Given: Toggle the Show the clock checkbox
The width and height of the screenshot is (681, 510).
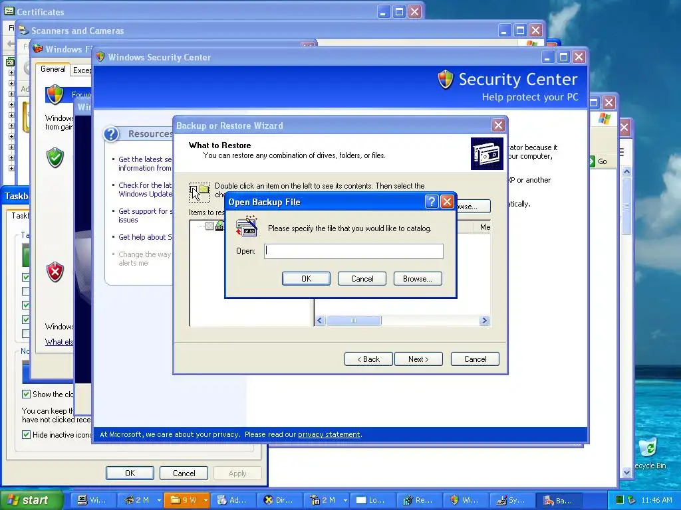Looking at the screenshot, I should pos(26,394).
